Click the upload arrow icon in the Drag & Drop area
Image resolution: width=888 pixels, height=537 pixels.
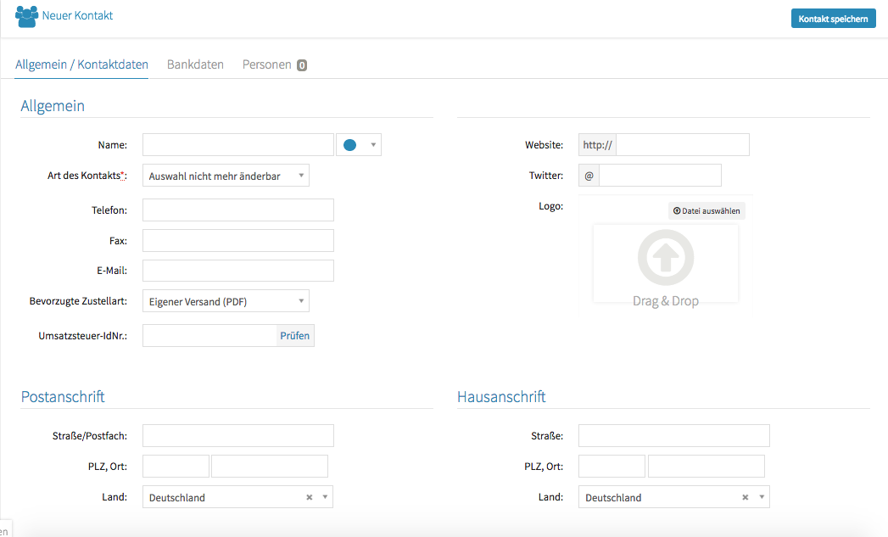coord(665,256)
